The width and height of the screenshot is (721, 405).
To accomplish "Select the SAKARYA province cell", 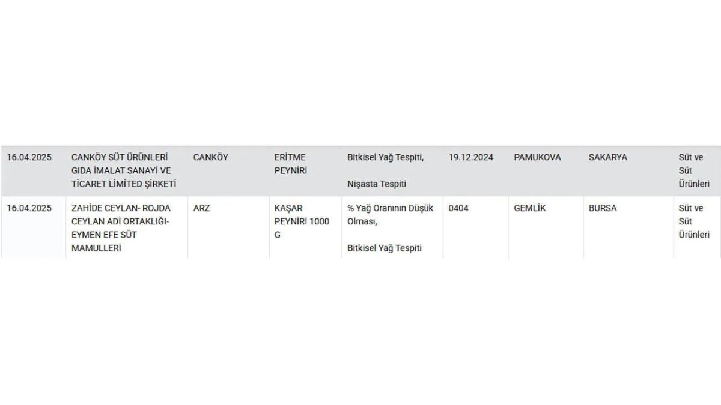I will tap(607, 157).
